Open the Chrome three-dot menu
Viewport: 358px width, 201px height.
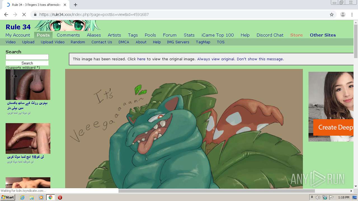click(x=352, y=15)
